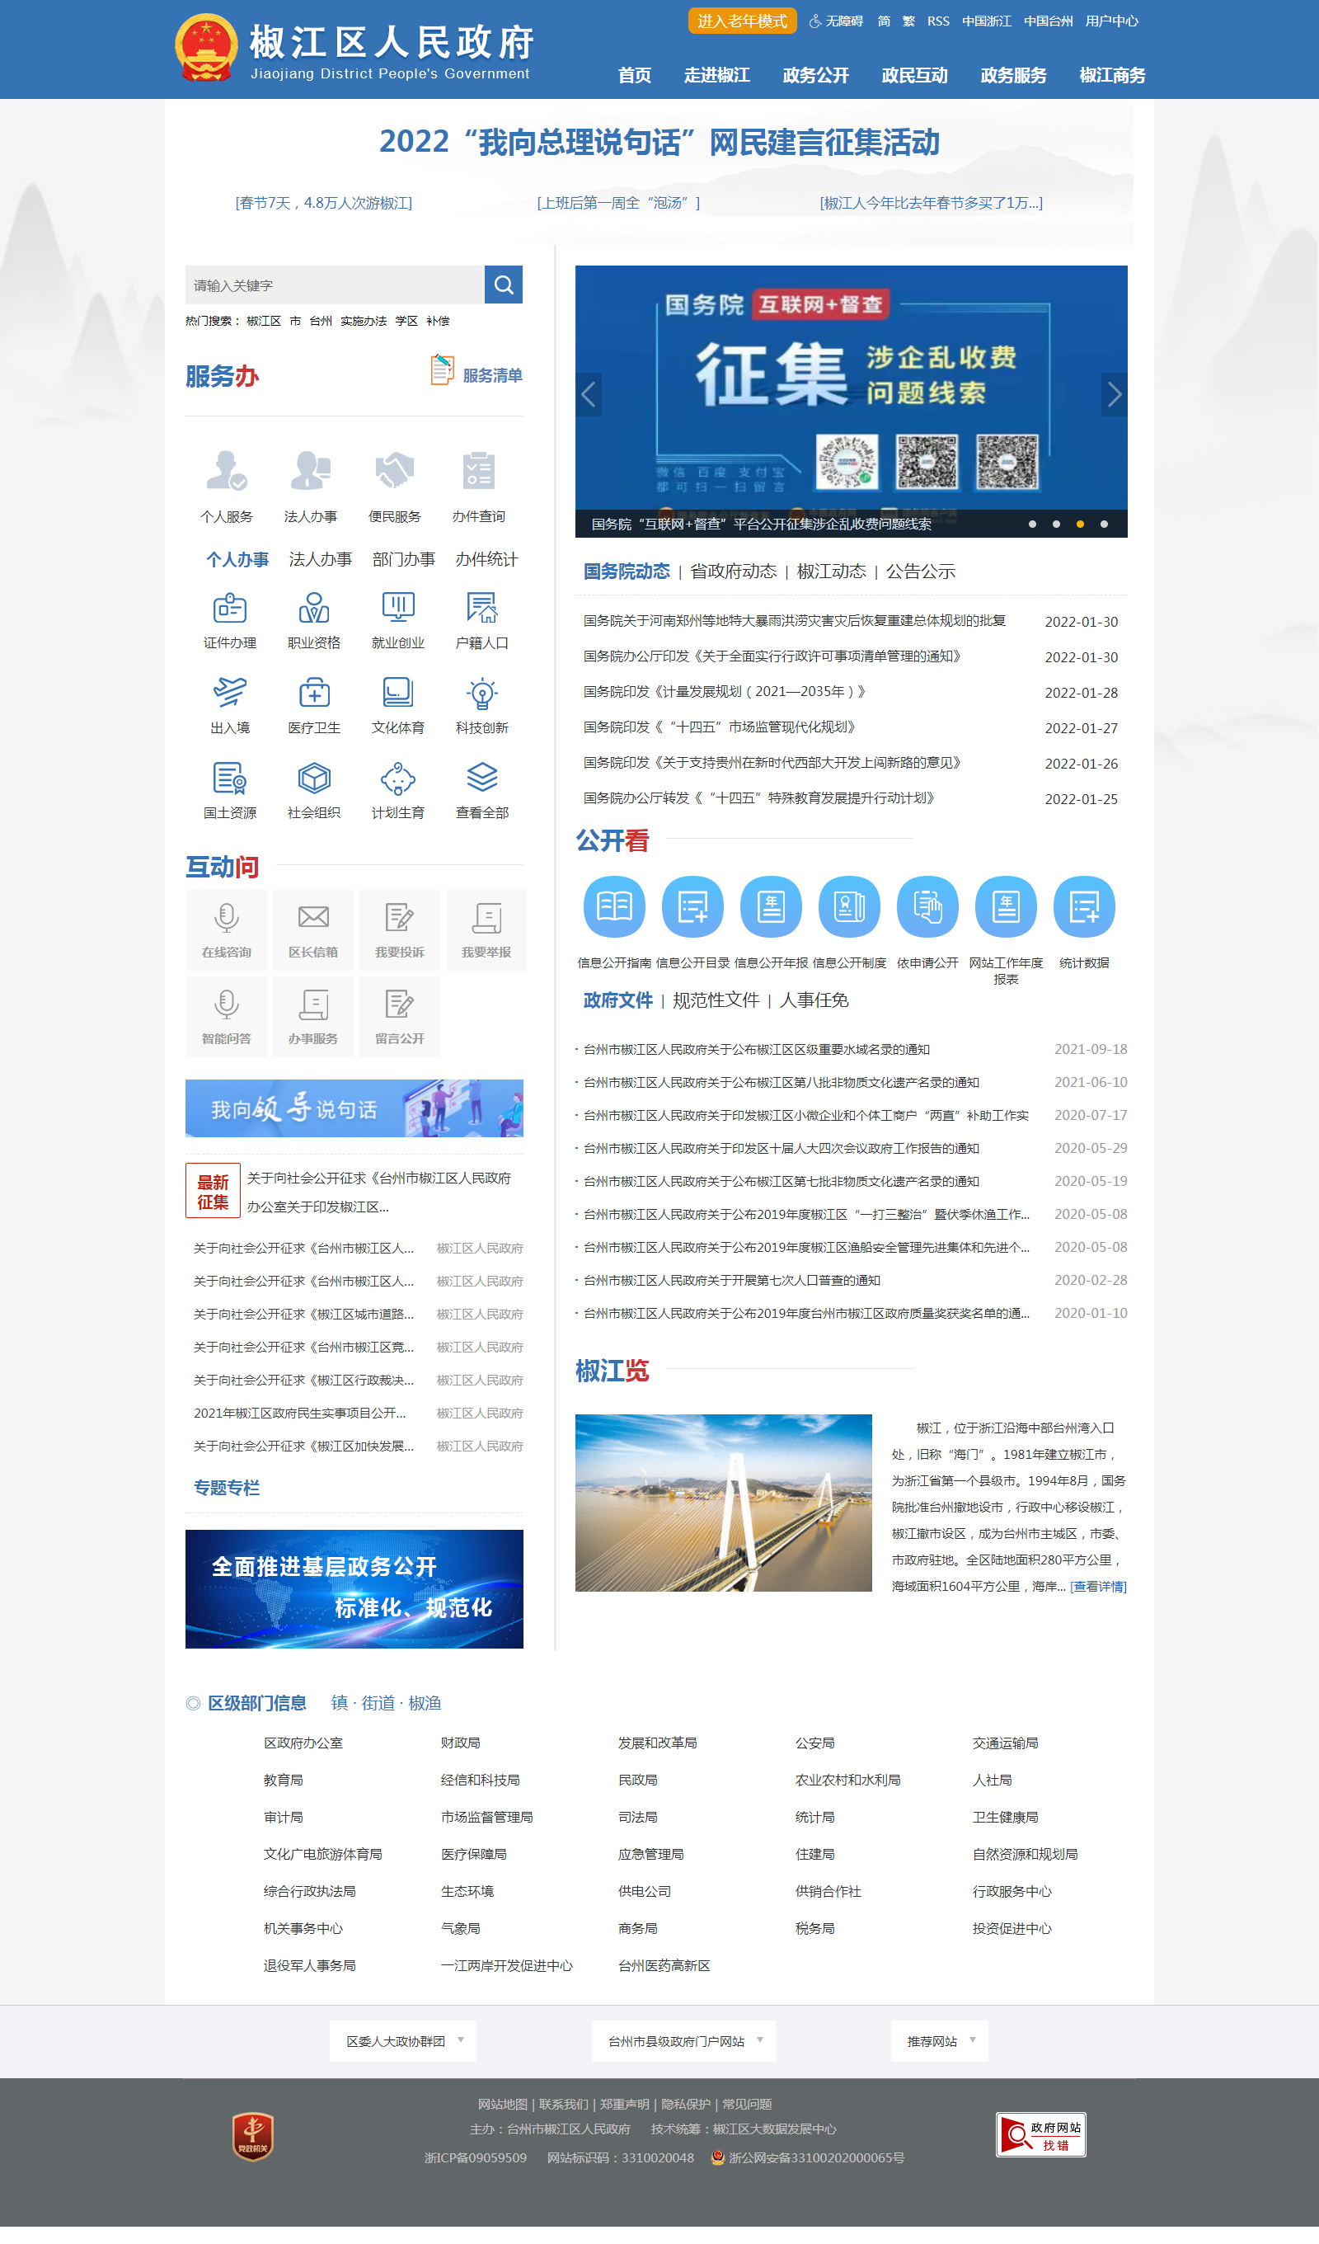Show previous banner slide arrow
Viewport: 1319px width, 2244px height.
(589, 394)
